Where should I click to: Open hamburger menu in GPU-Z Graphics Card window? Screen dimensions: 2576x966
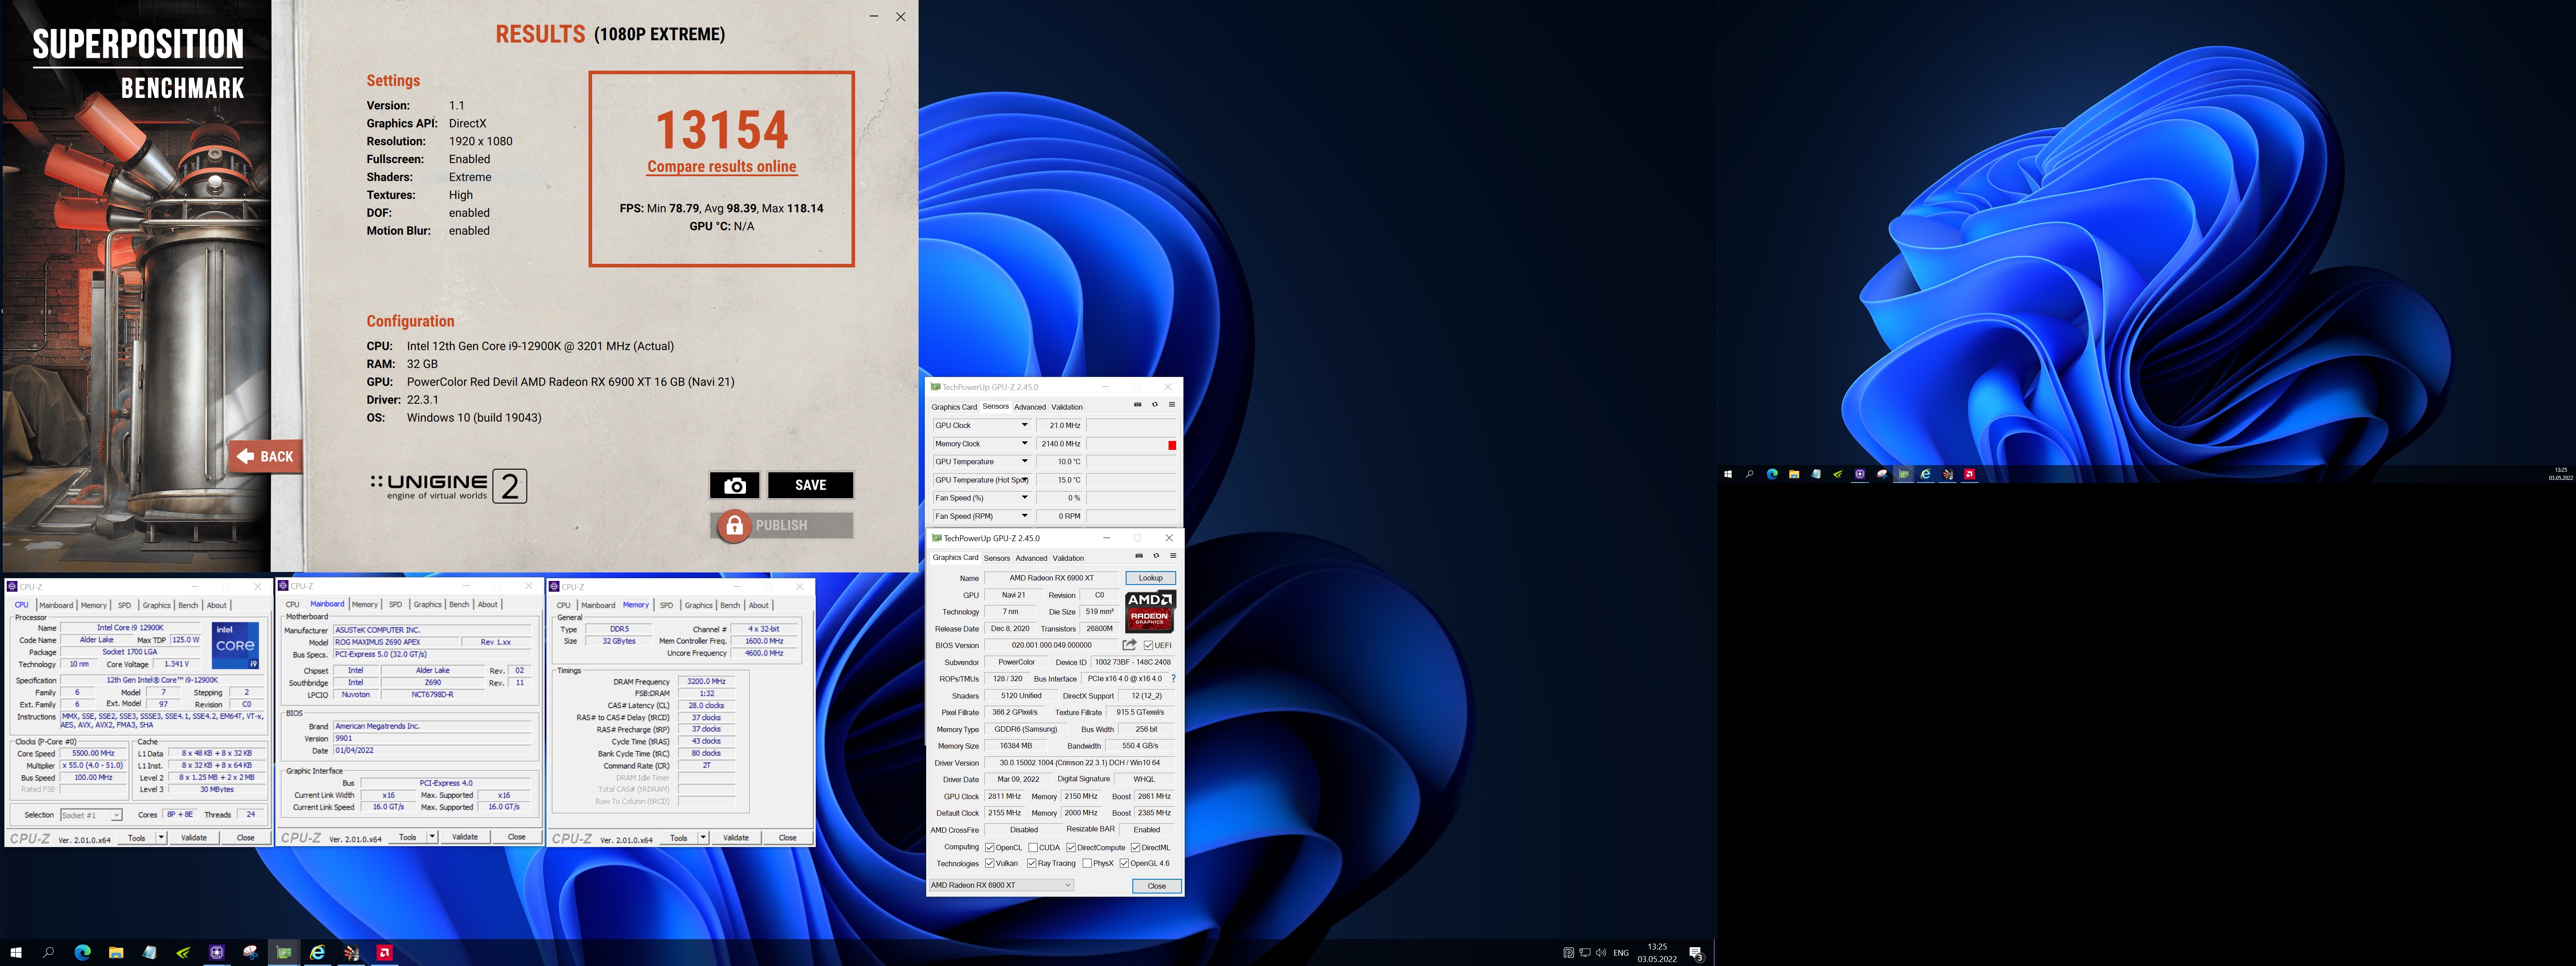(x=1173, y=556)
